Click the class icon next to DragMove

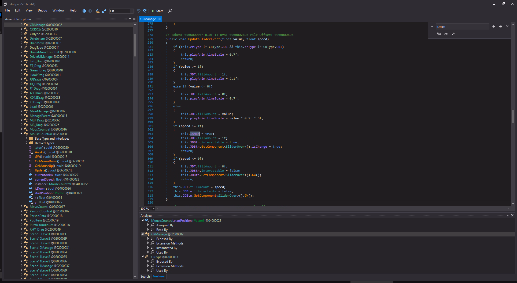coord(26,43)
